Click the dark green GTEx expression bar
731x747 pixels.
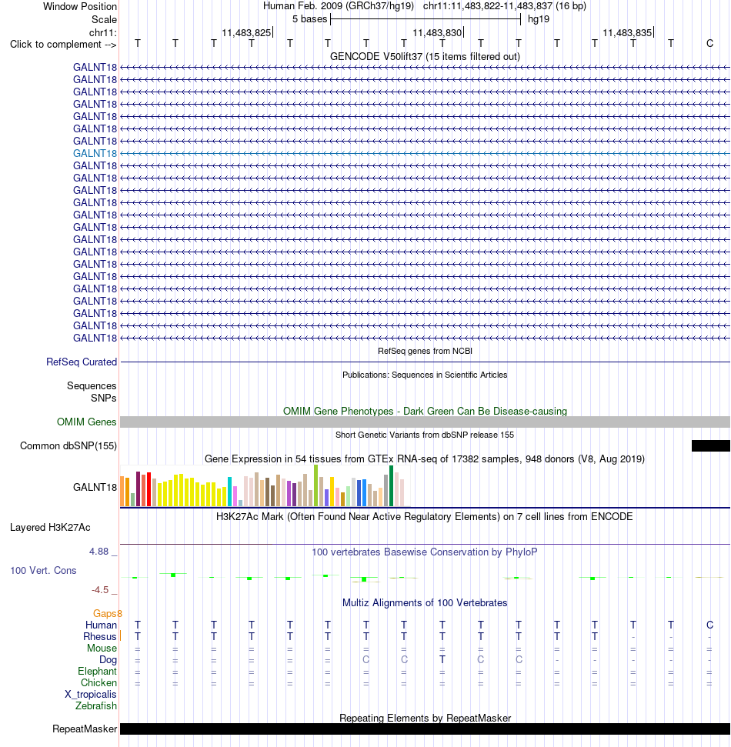pyautogui.click(x=391, y=486)
